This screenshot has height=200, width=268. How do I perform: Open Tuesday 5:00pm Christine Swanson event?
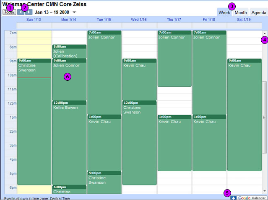pos(104,182)
